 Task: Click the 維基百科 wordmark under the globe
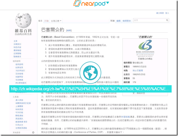pyautogui.click(x=23, y=31)
